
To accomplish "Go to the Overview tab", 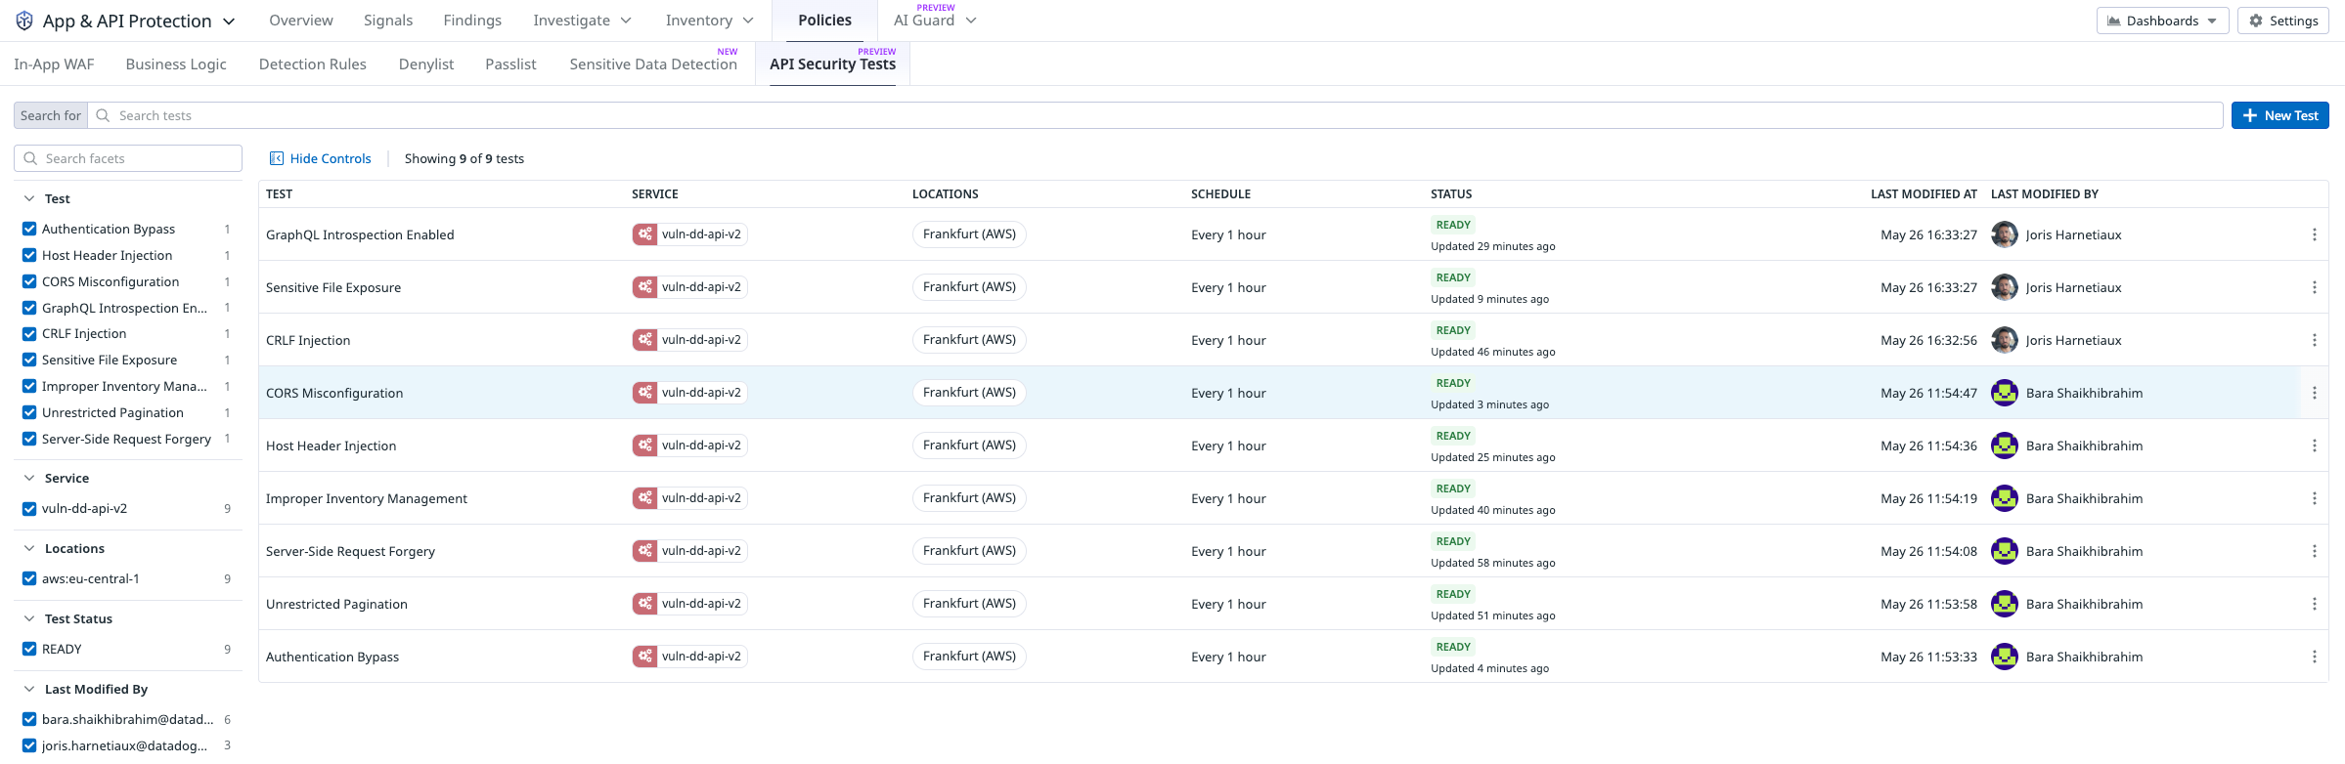I will coord(301,21).
